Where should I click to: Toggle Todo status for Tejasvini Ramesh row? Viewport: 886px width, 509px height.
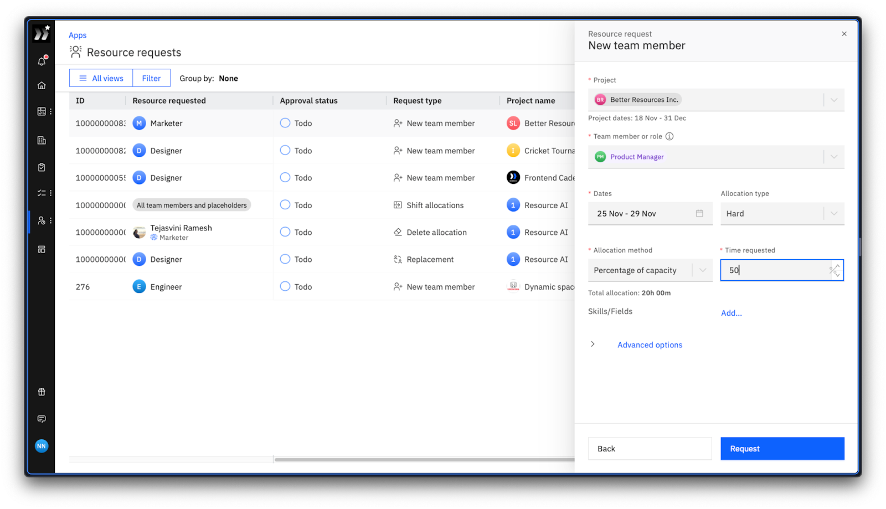(x=285, y=232)
